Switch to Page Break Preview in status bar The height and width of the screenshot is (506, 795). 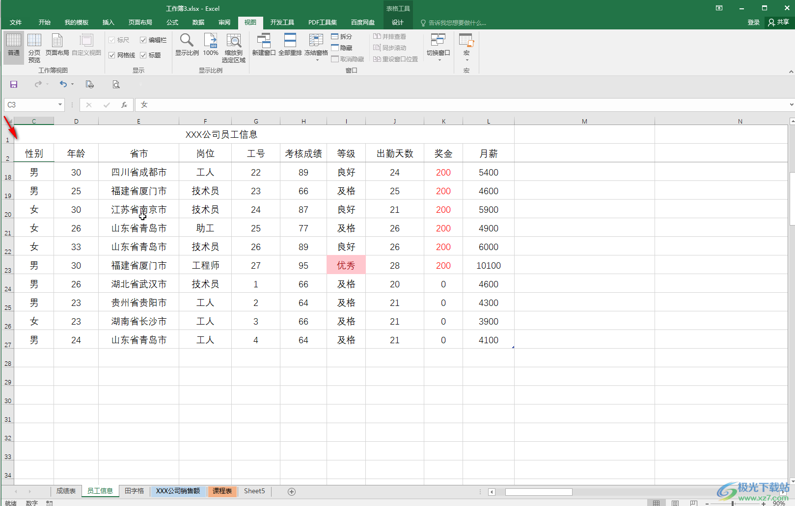693,503
